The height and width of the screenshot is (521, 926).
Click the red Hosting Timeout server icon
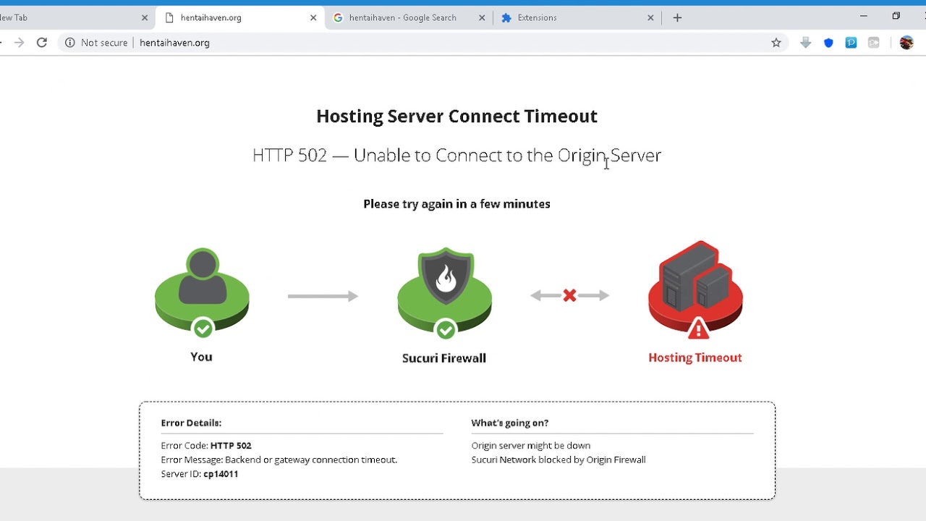click(695, 290)
